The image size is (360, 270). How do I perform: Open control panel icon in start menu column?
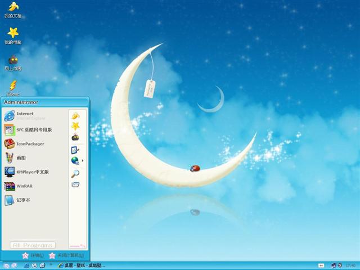coord(75,150)
